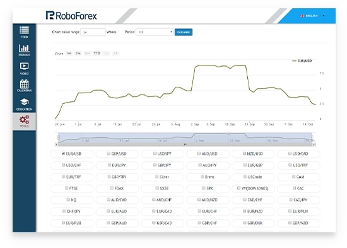Open the Video sidebar icon

tap(24, 66)
